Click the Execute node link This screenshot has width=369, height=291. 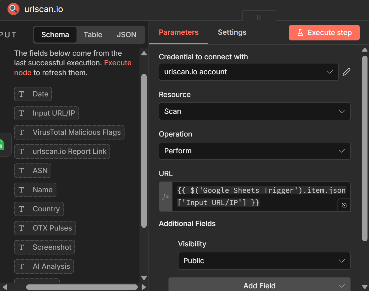(73, 68)
